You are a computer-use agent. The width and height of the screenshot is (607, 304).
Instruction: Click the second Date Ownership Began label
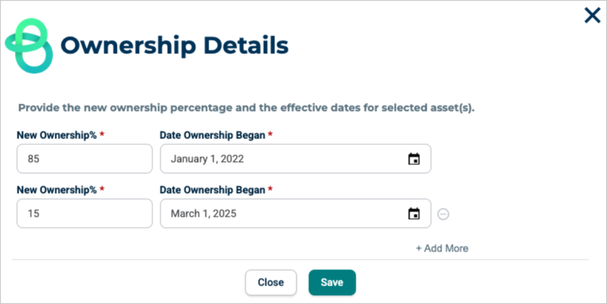(x=212, y=190)
